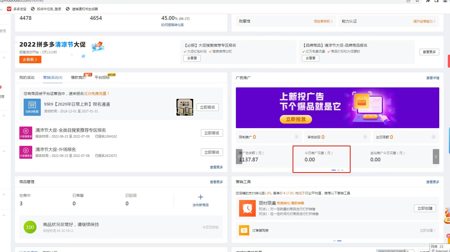Click the 订单复购券 coupon icon
This screenshot has width=450, height=252.
[244, 230]
